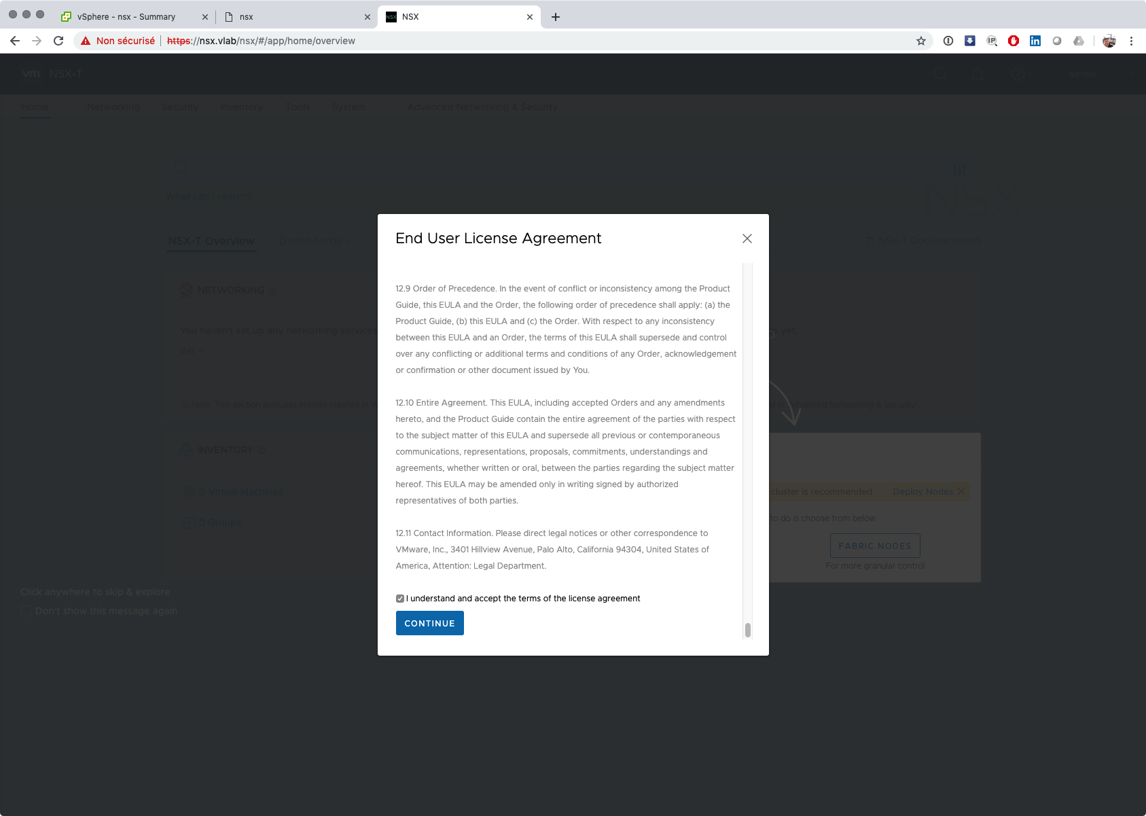Open the Chrome profile avatar

pyautogui.click(x=1109, y=41)
